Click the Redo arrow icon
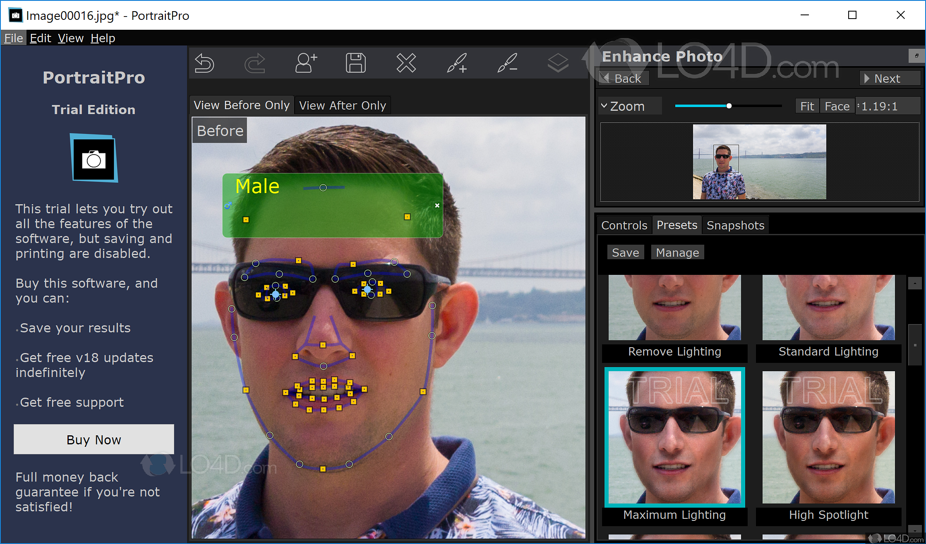 (x=255, y=63)
